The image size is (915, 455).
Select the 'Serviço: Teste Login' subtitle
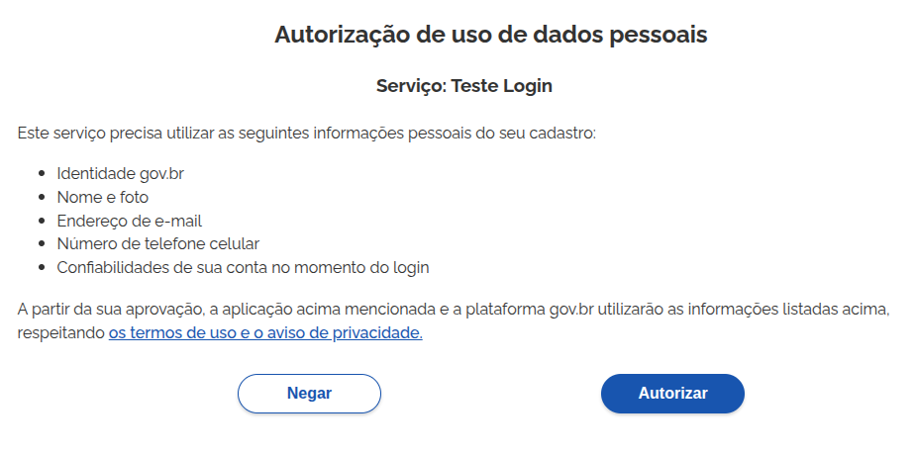click(x=463, y=86)
